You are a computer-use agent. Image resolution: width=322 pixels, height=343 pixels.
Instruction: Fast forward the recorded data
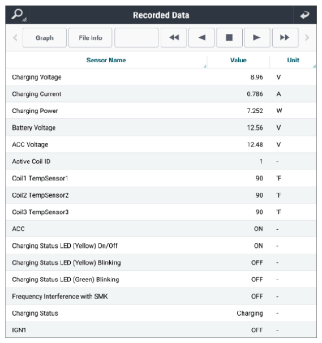pyautogui.click(x=285, y=37)
